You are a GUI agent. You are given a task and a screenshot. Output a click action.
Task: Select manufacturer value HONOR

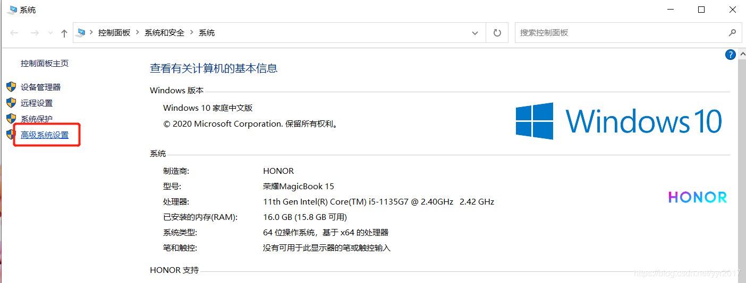tap(278, 171)
